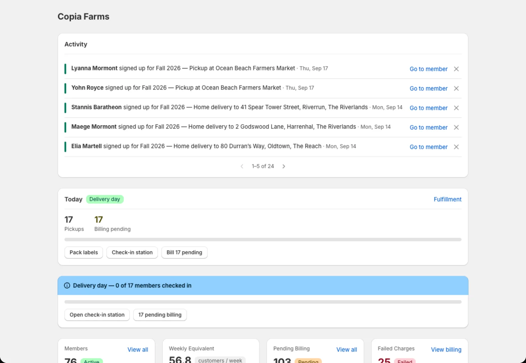Viewport: 526px width, 363px height.
Task: Click the Today card progress bar
Action: point(263,240)
